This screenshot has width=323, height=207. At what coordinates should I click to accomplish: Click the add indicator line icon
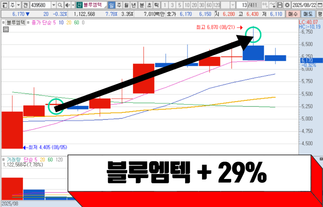[272, 5]
